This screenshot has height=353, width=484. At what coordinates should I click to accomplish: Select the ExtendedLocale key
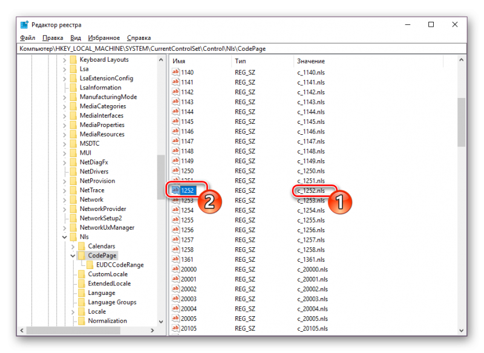[110, 283]
